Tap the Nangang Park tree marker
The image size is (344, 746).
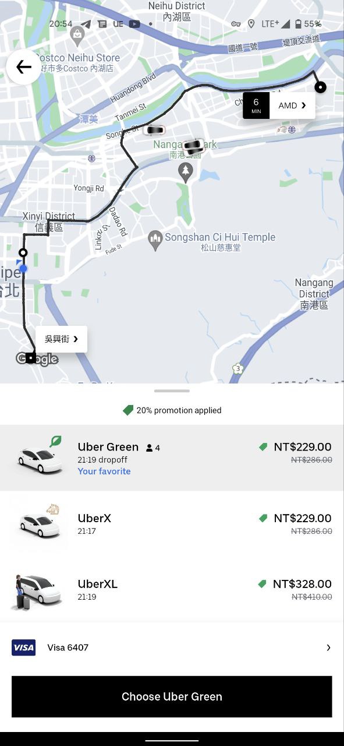tap(186, 172)
